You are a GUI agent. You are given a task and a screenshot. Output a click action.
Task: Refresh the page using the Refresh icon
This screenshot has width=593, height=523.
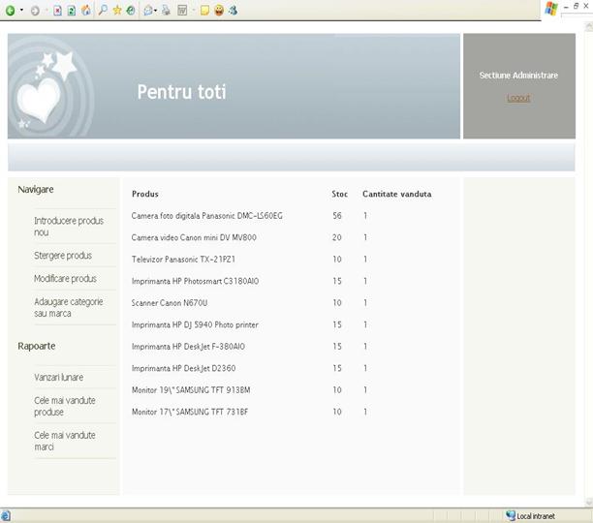pyautogui.click(x=72, y=10)
